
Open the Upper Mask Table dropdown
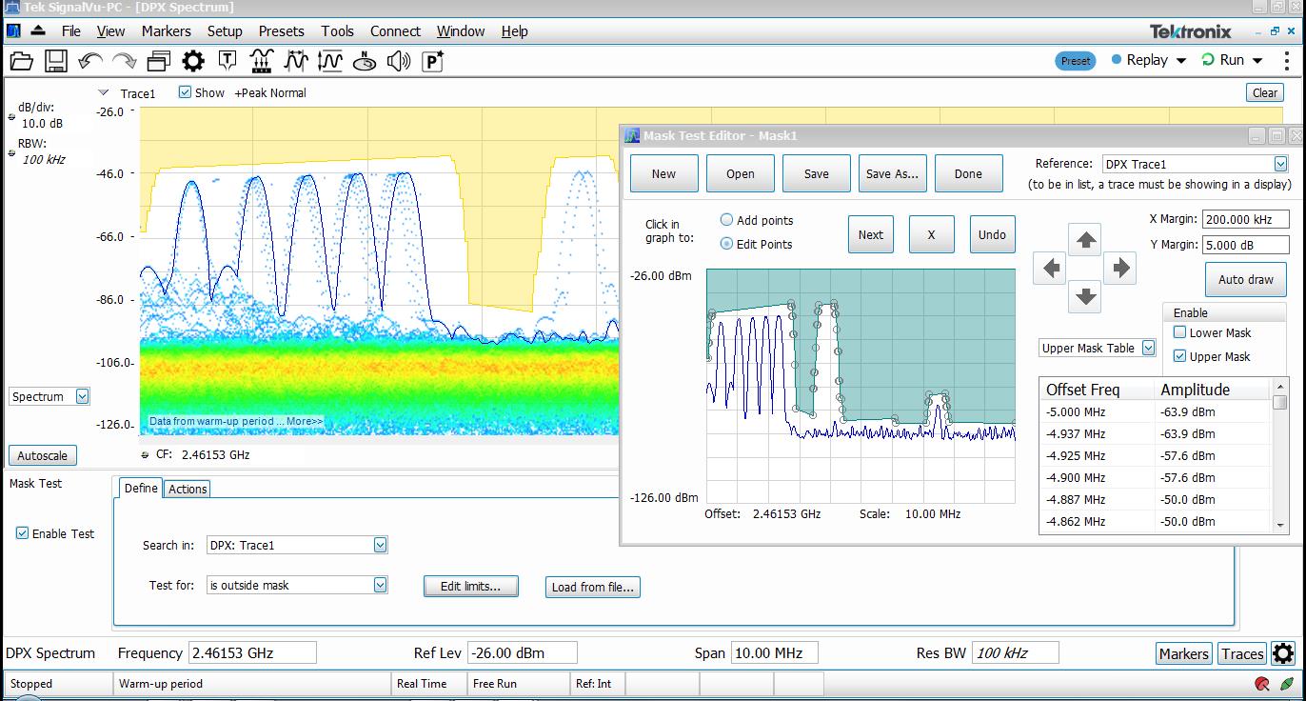[1148, 348]
